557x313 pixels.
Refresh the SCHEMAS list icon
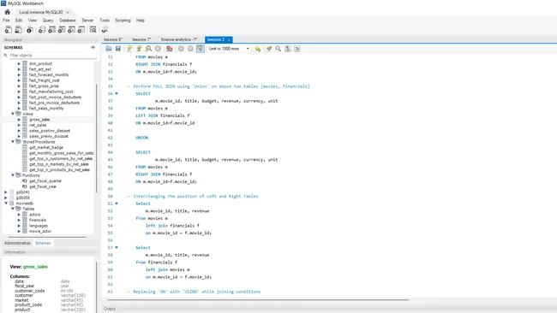point(93,47)
